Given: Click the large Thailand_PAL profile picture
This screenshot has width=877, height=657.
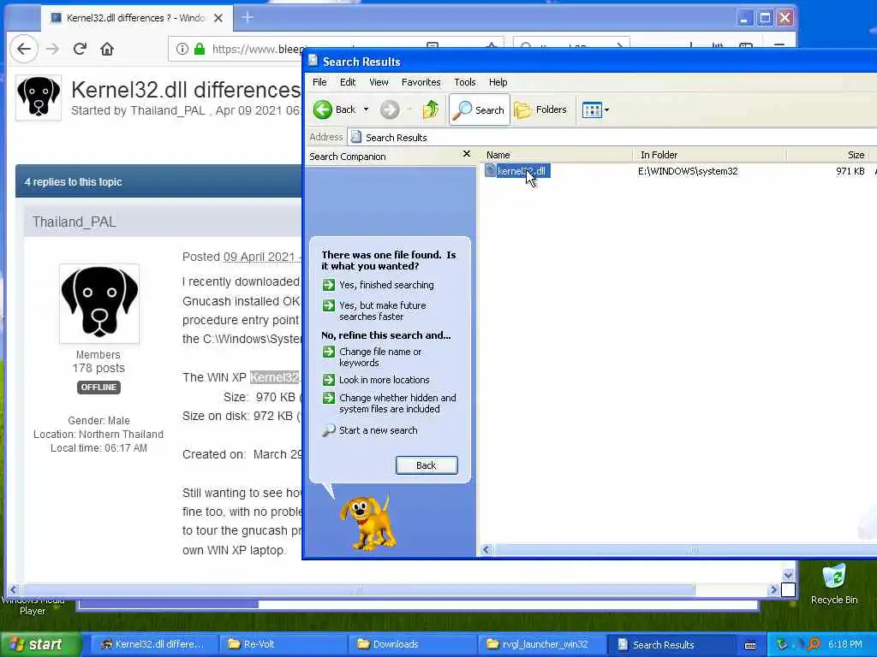Looking at the screenshot, I should (x=99, y=304).
